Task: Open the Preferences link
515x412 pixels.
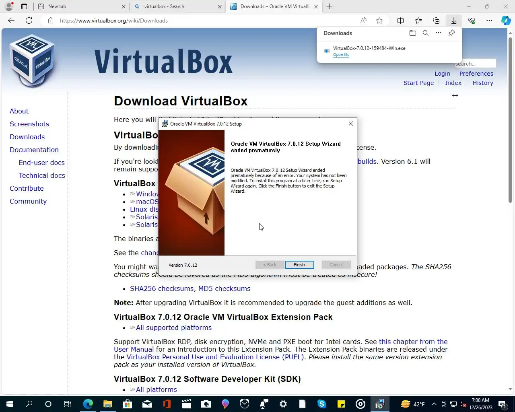Action: [476, 74]
